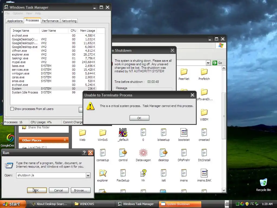Click Cancel in the Run dialog
This screenshot has width=277, height=208.
pos(58,190)
